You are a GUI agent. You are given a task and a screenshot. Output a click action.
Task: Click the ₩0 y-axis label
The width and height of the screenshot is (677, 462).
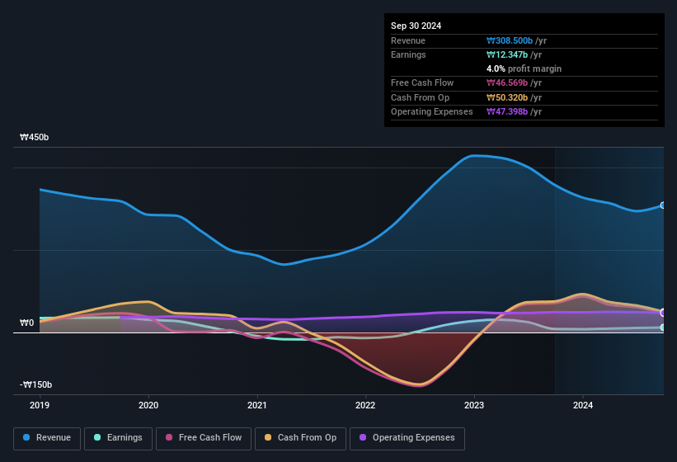pyautogui.click(x=26, y=323)
